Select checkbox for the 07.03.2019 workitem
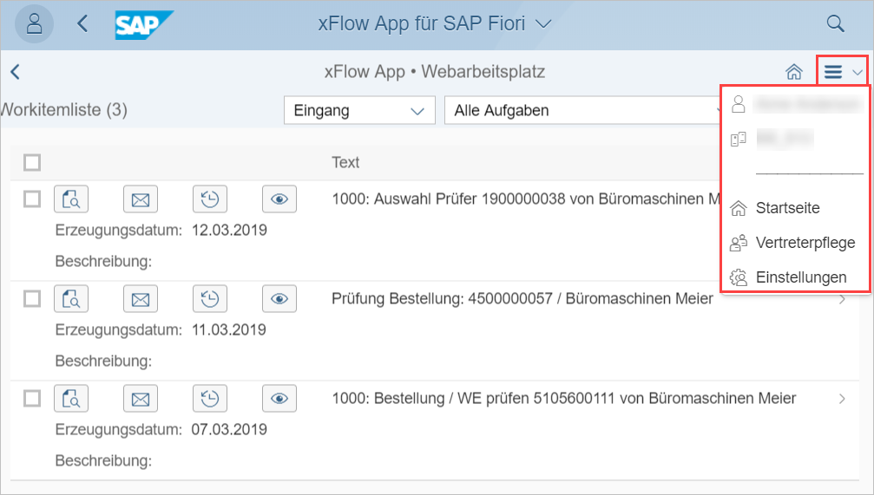 point(32,399)
